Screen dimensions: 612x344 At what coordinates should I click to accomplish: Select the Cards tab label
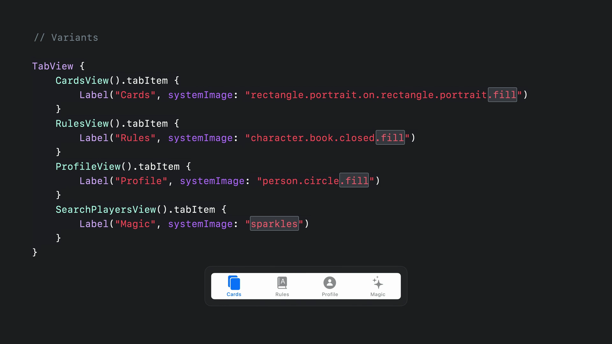pyautogui.click(x=234, y=294)
